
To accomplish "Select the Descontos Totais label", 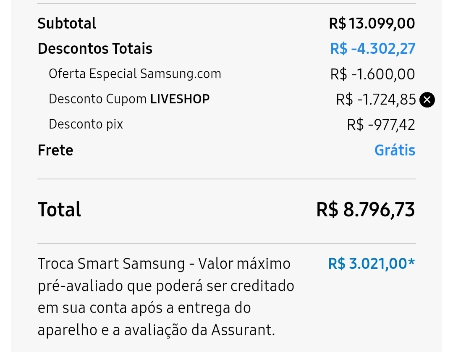I will tap(95, 49).
